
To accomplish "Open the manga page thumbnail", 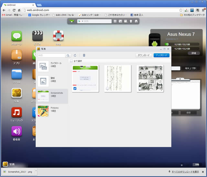I will pos(150,79).
